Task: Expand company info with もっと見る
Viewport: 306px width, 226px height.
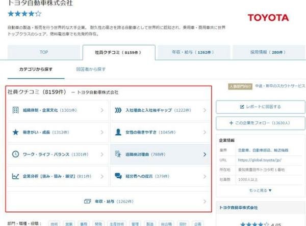Action: click(x=260, y=190)
